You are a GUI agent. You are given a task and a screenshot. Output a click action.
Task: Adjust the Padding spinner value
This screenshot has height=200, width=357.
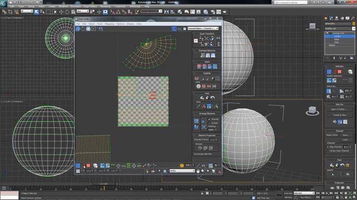pyautogui.click(x=216, y=129)
